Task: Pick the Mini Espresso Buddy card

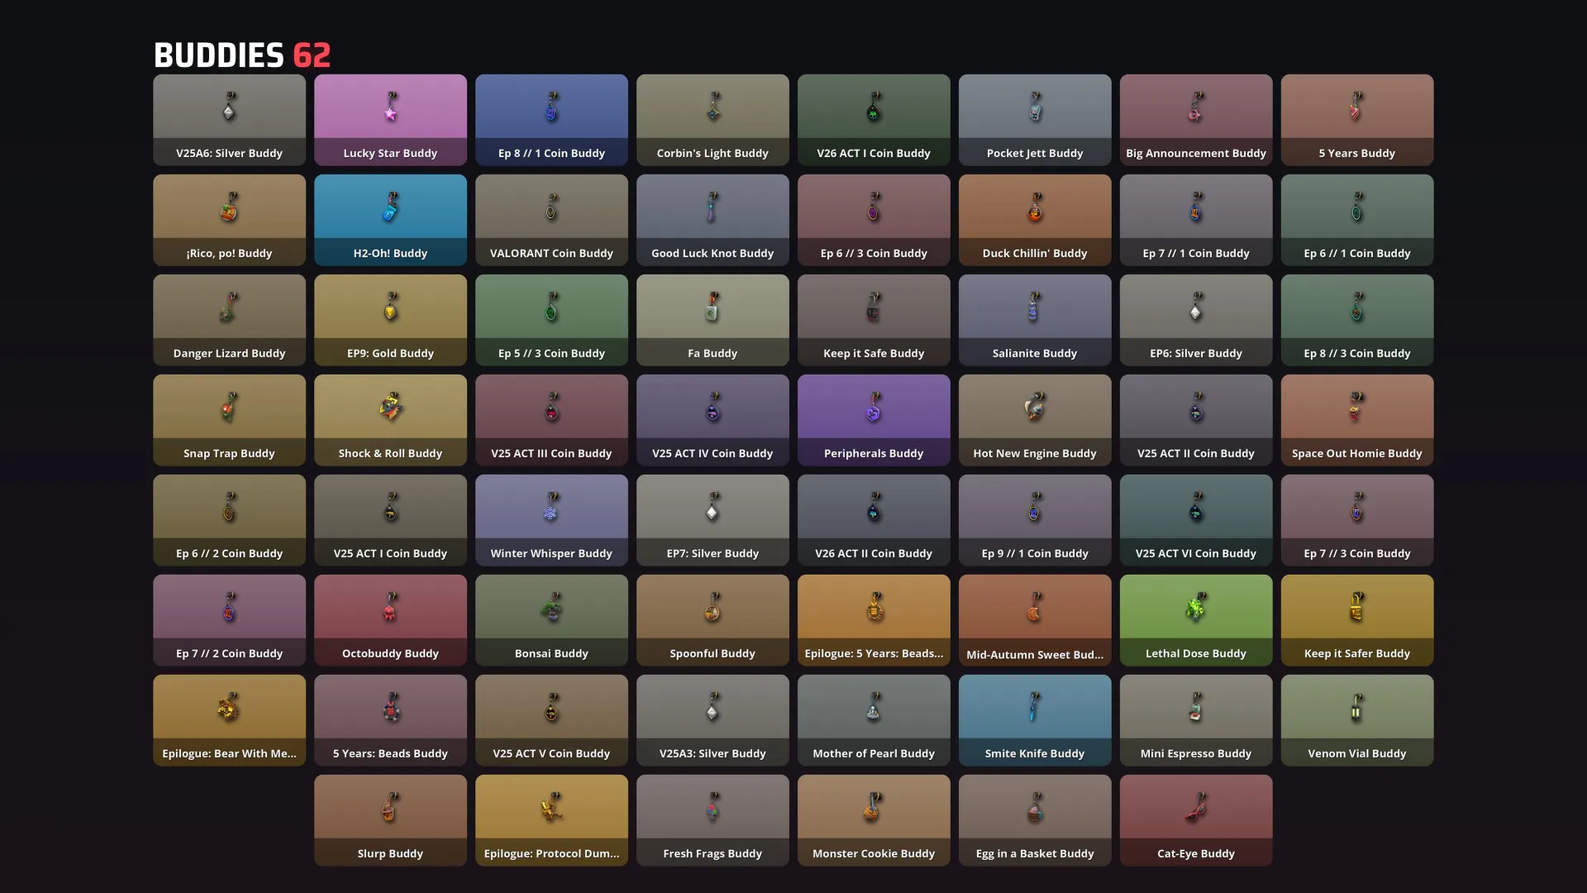Action: click(1196, 720)
